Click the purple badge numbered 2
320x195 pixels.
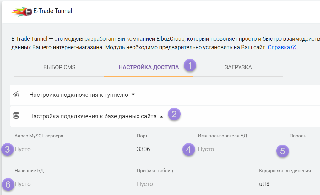[x=174, y=114]
